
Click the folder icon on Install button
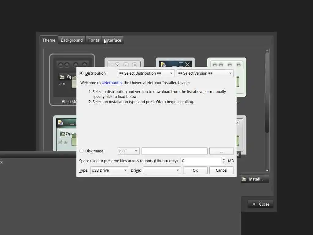click(244, 179)
